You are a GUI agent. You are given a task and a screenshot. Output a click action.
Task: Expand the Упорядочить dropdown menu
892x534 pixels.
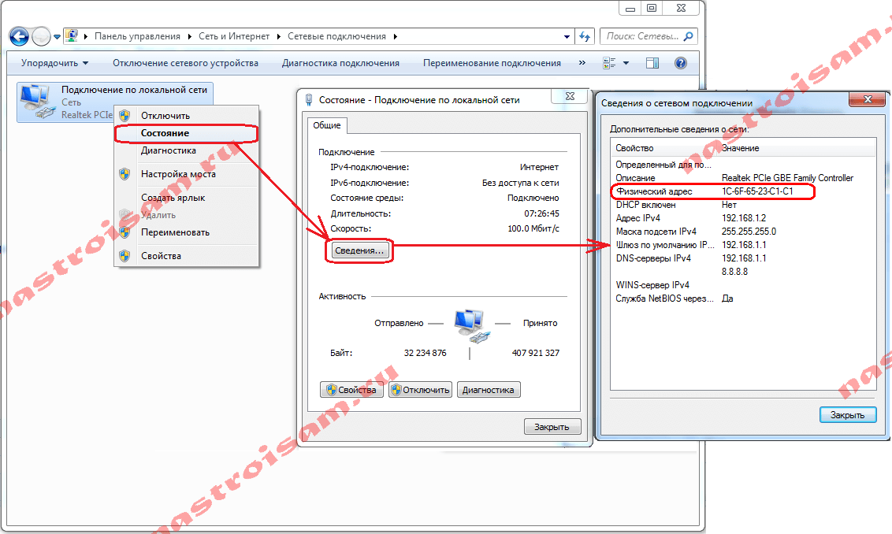click(x=54, y=63)
